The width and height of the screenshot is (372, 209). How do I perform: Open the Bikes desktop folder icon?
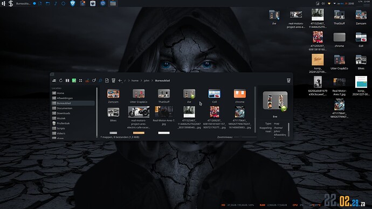pyautogui.click(x=361, y=62)
